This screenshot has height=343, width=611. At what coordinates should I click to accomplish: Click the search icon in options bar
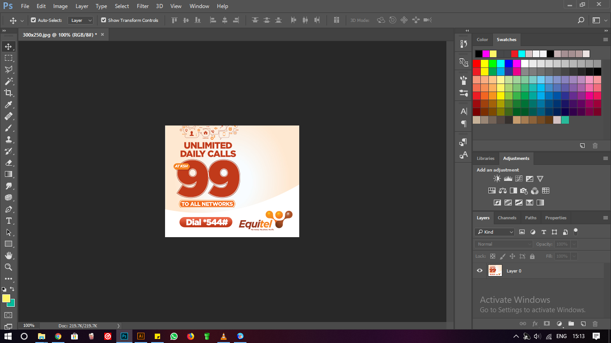(581, 20)
